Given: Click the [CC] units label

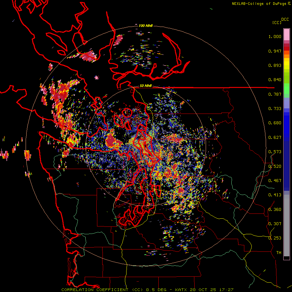Looking at the screenshot, I should point(277,22).
